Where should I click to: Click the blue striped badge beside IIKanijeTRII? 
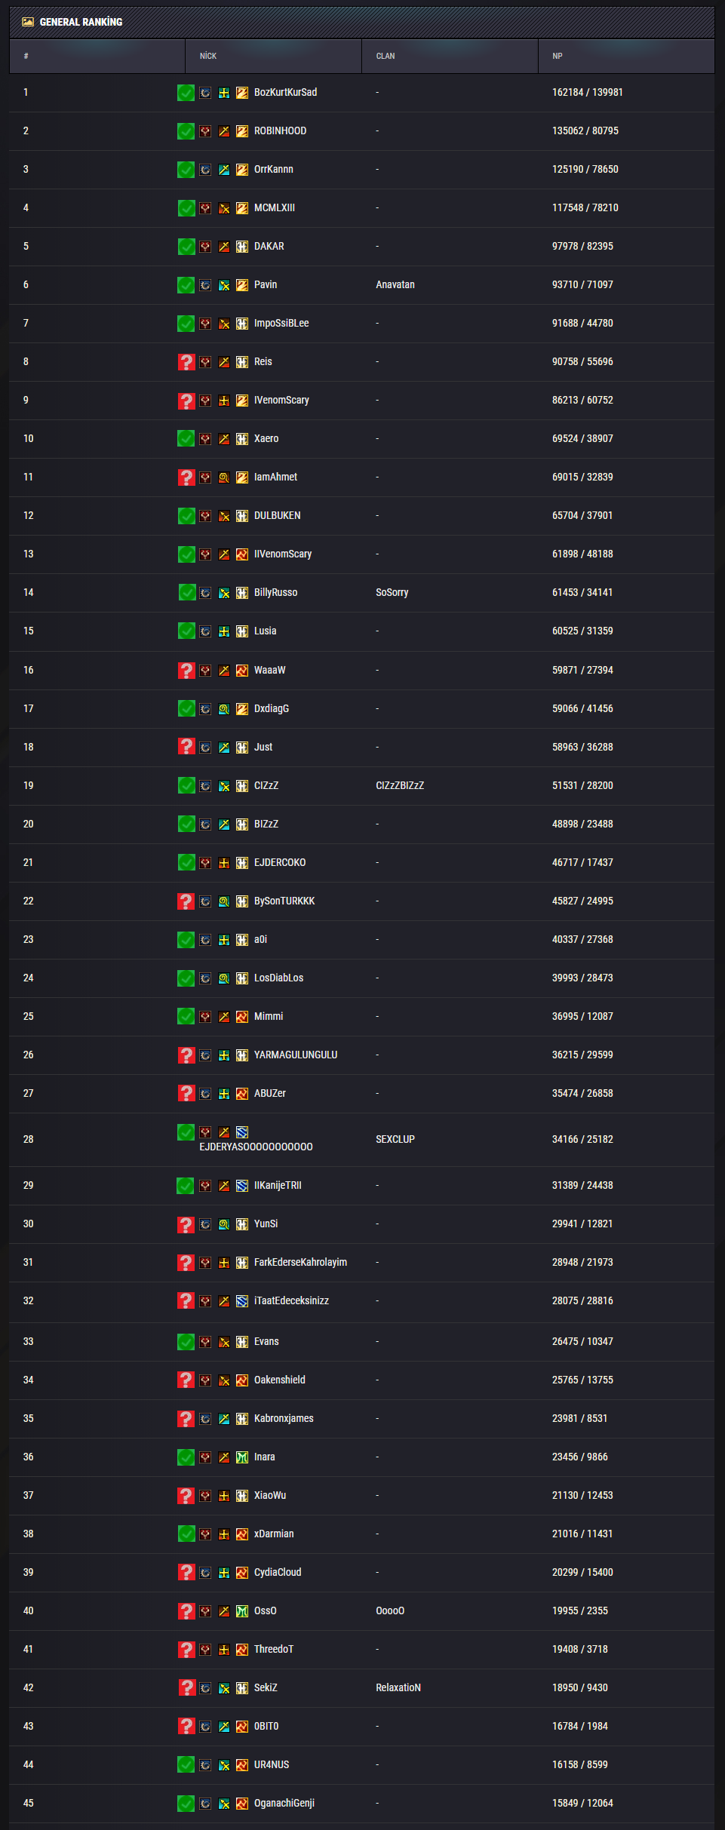242,1186
